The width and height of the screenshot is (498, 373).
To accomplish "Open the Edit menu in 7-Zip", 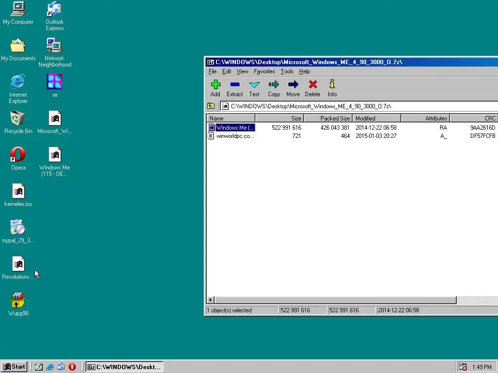I will pyautogui.click(x=227, y=71).
